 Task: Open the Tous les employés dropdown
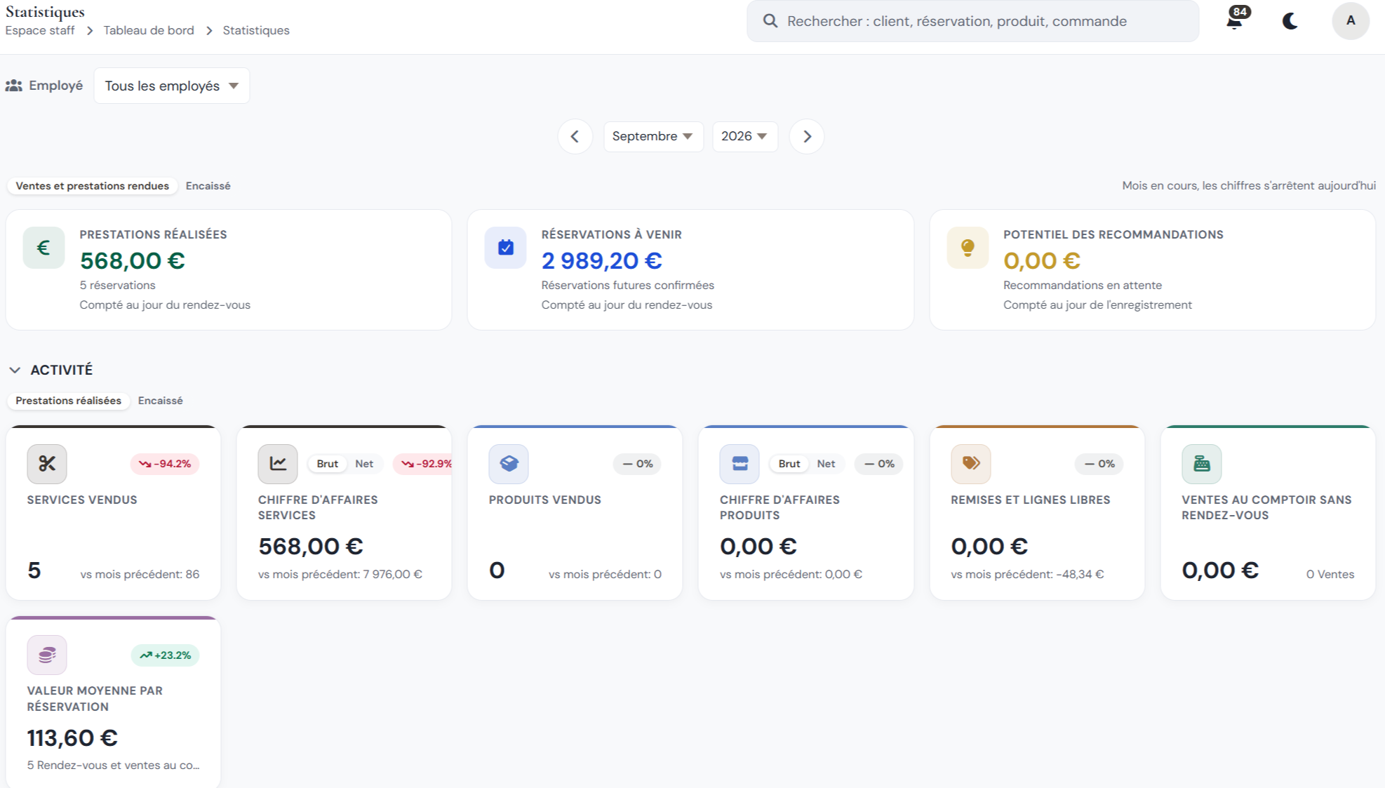pos(172,86)
